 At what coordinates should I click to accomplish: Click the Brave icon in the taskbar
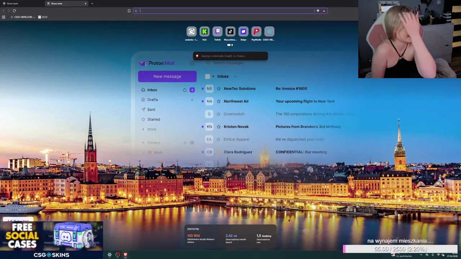(125, 255)
